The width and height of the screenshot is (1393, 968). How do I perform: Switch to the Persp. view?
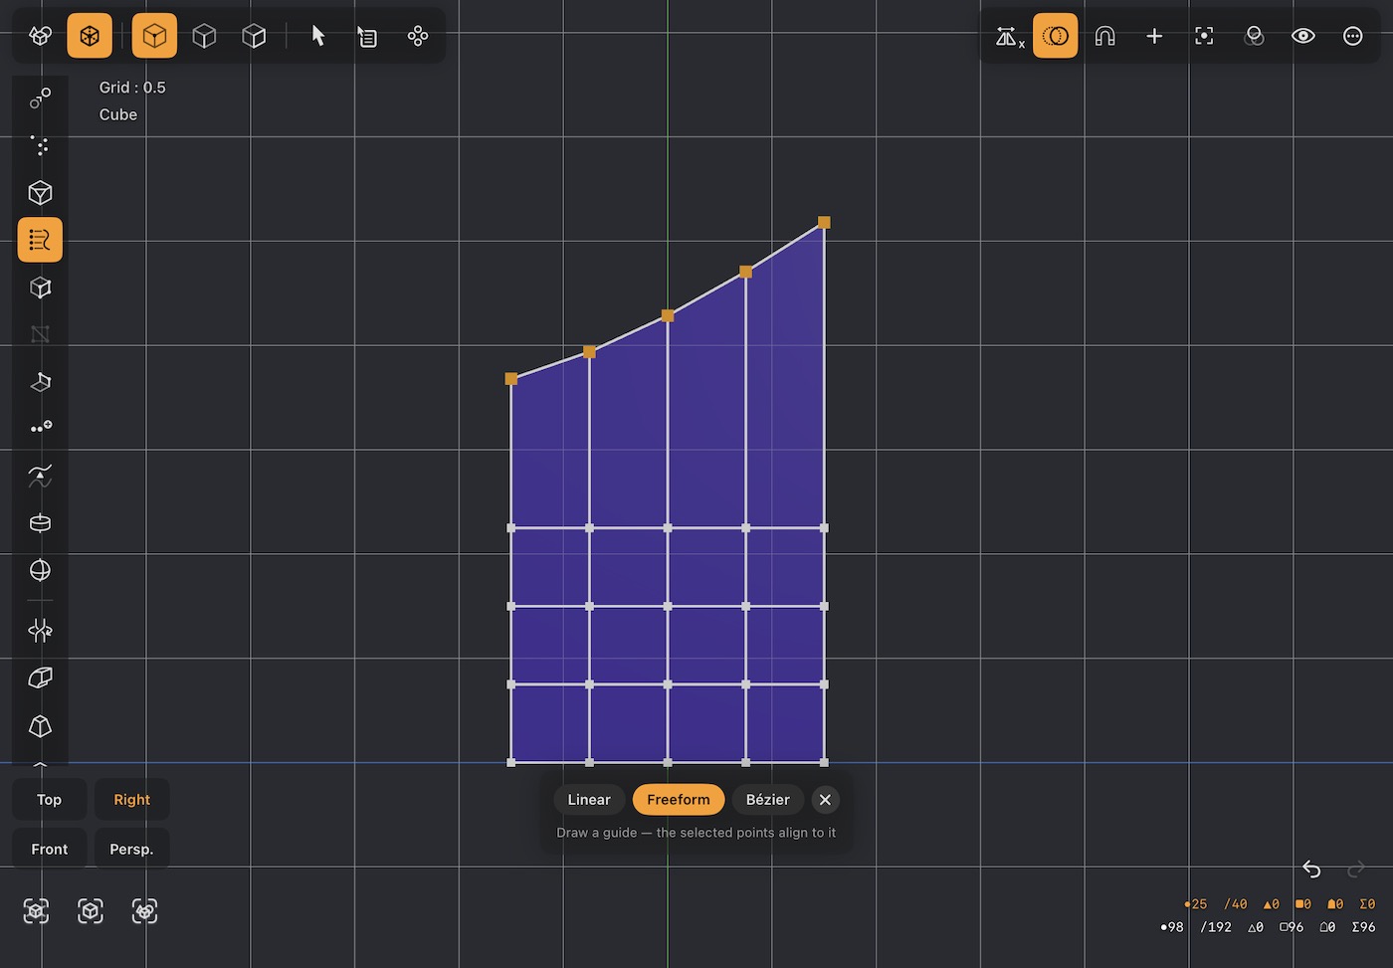click(131, 849)
